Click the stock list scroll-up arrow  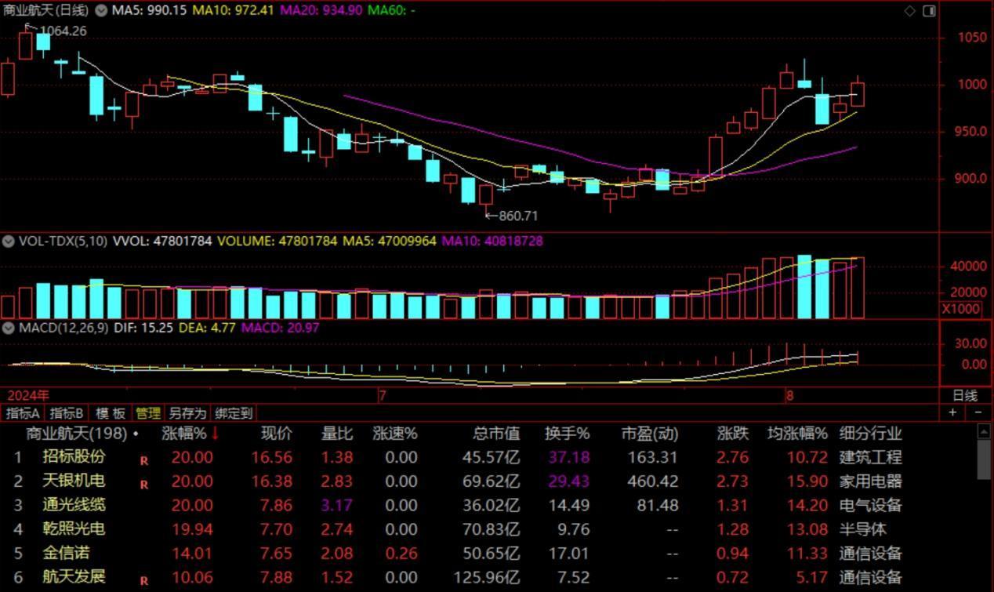[x=984, y=431]
